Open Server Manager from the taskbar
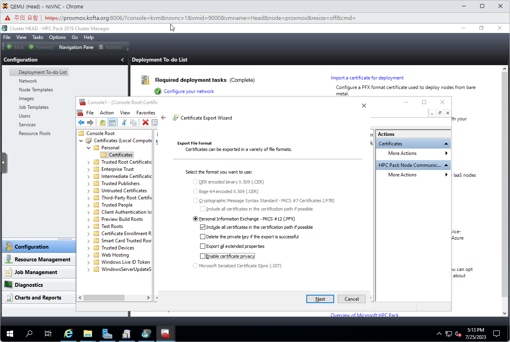The height and width of the screenshot is (342, 510). [107, 334]
